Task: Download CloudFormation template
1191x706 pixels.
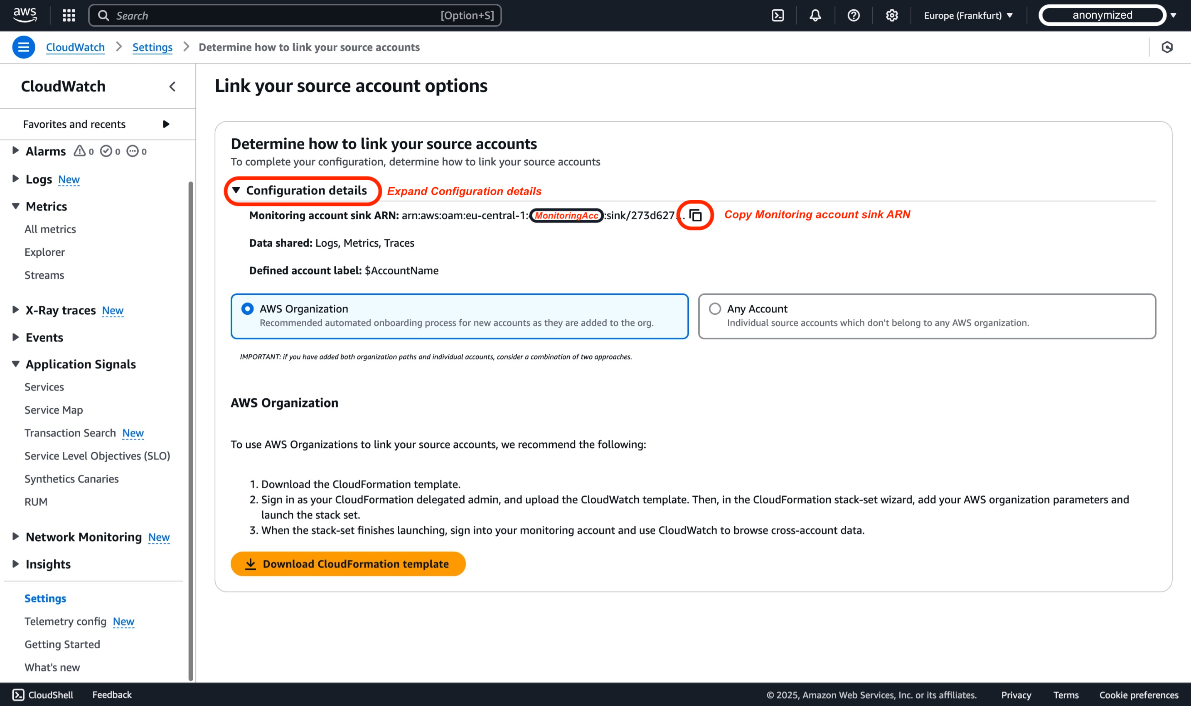Action: point(348,564)
